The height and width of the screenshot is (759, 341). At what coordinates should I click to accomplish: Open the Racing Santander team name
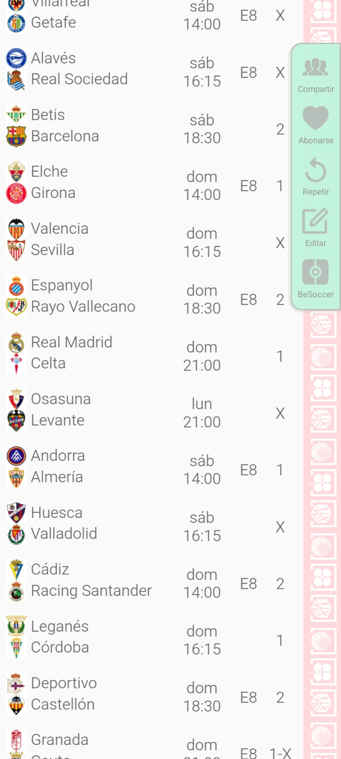[x=92, y=591]
